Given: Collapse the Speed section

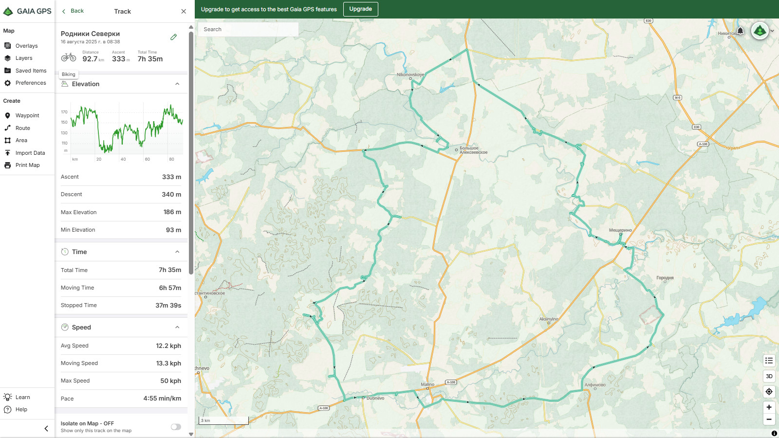Looking at the screenshot, I should pos(177,327).
